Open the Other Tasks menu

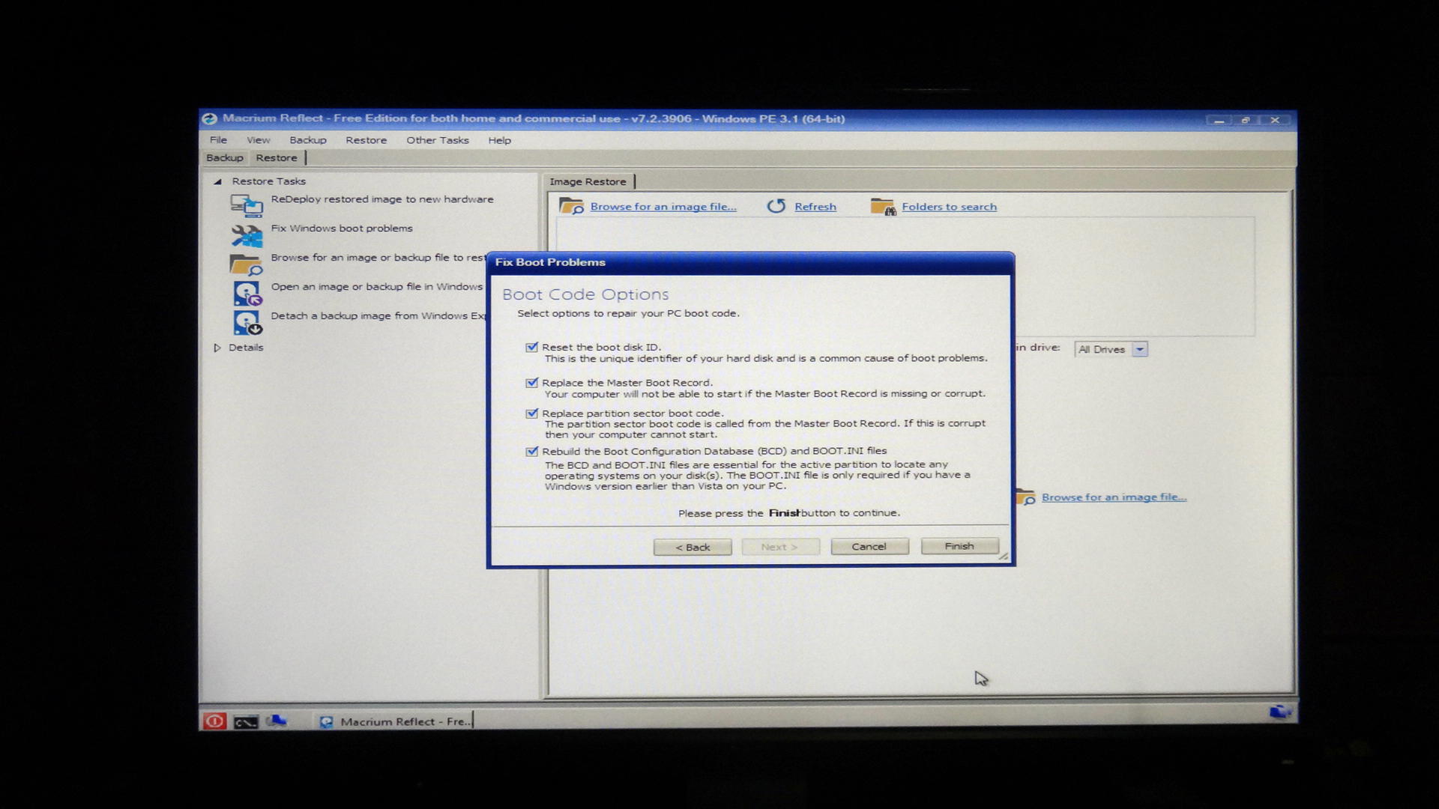click(438, 140)
